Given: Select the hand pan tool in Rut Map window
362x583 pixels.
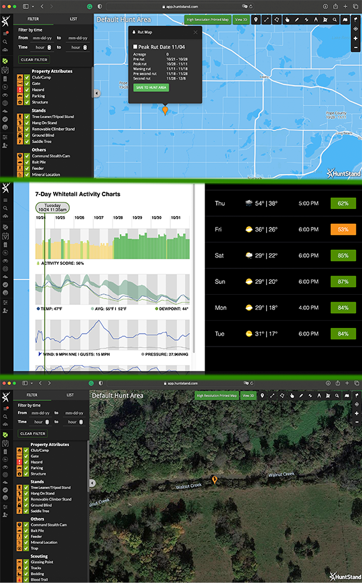Looking at the screenshot, I should coord(287,20).
